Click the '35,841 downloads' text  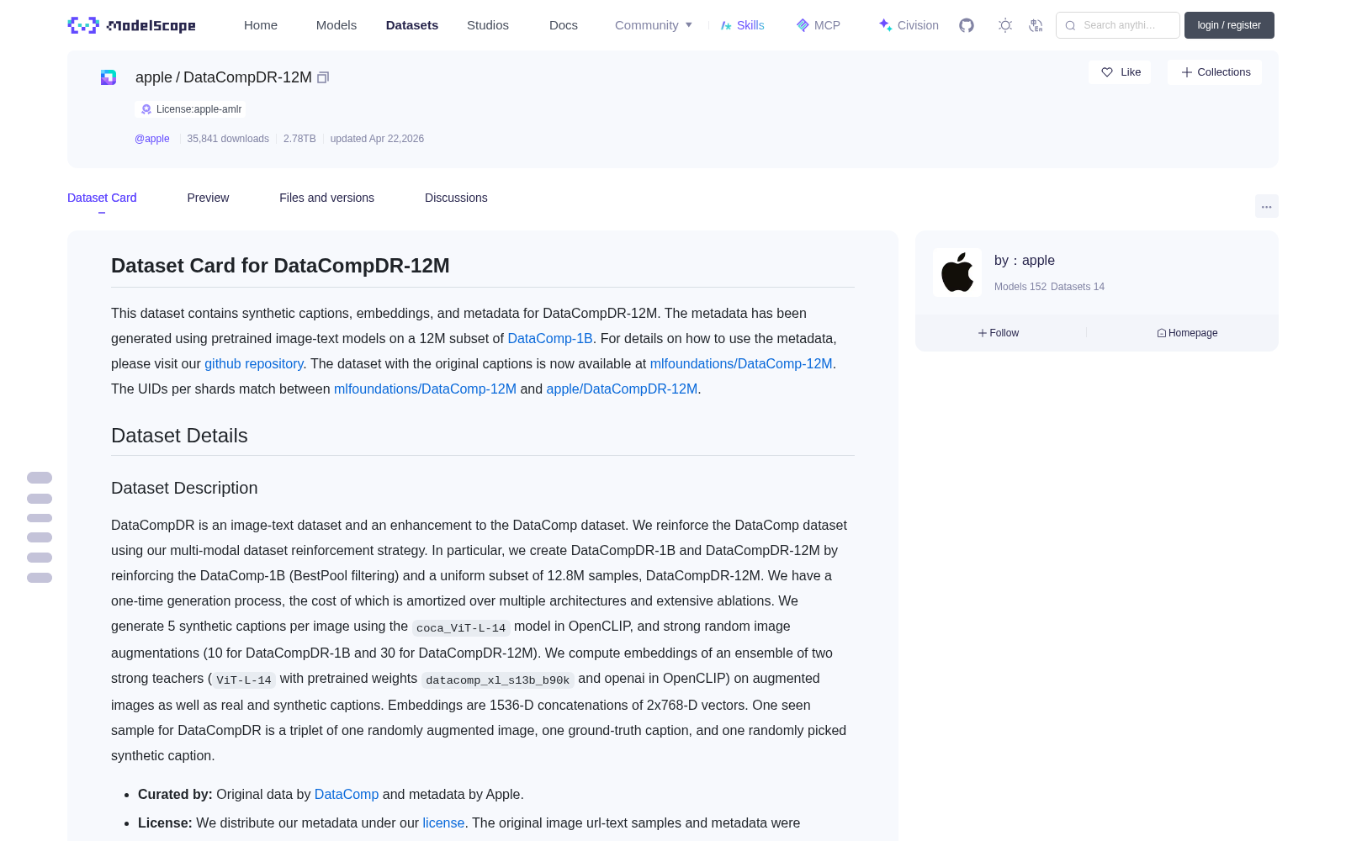tap(228, 139)
